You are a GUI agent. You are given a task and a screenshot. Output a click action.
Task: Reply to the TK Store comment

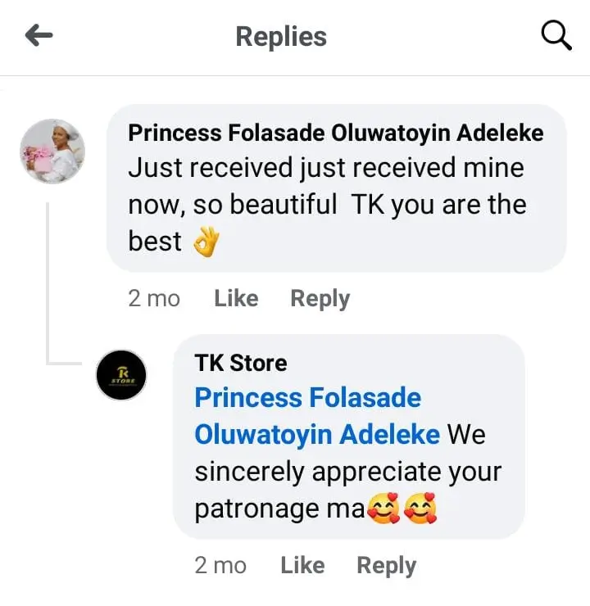tap(386, 565)
